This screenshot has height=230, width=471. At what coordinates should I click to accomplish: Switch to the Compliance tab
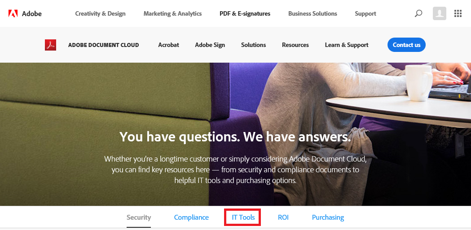[191, 217]
